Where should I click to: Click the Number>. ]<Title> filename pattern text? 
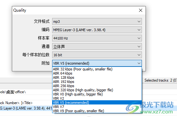(16, 103)
